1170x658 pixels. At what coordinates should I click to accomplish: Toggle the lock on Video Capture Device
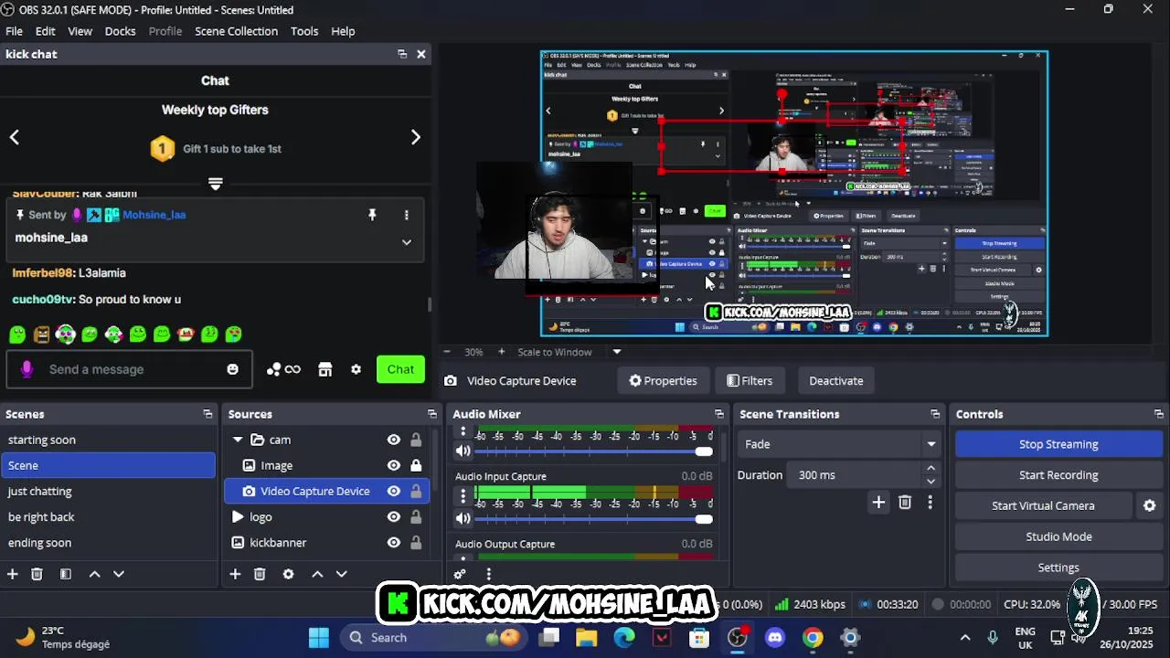tap(416, 491)
